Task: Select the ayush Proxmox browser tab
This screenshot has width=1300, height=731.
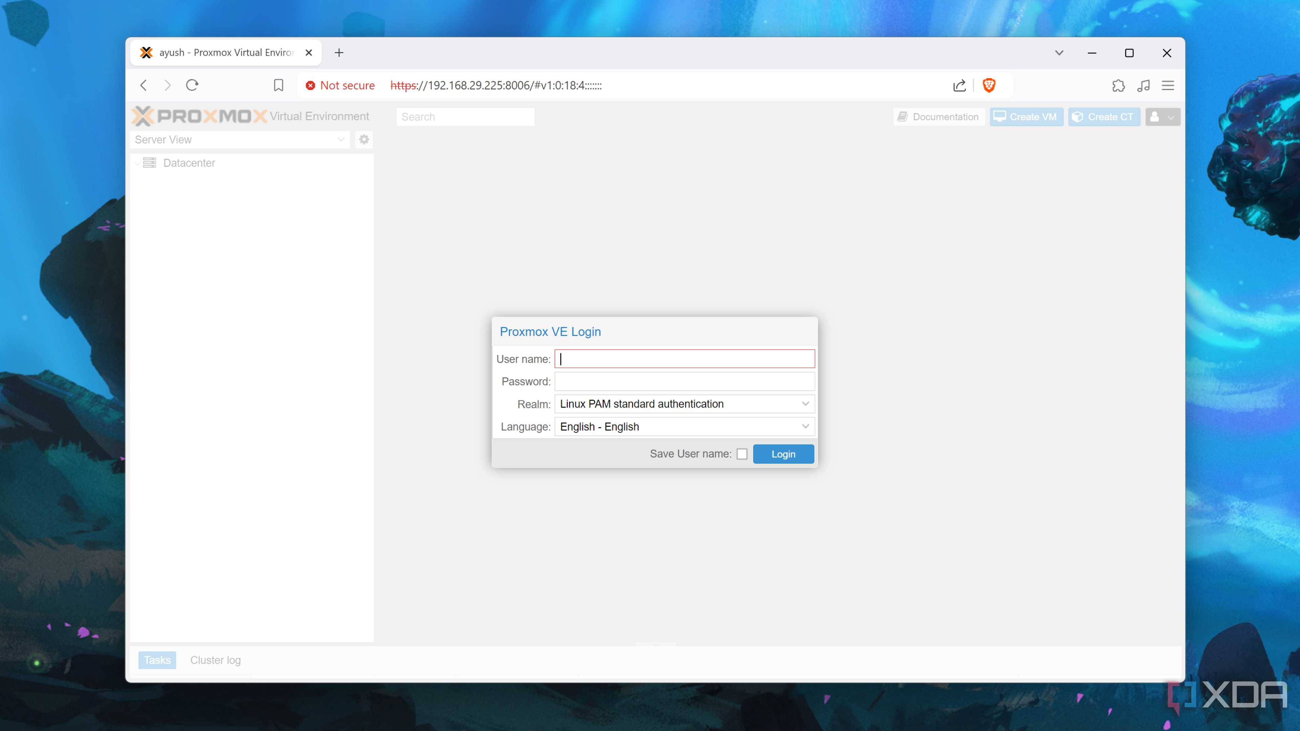Action: (225, 52)
